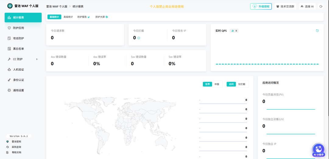Click the 今日独立访客(UV) label
This screenshot has width=329, height=159.
pyautogui.click(x=273, y=119)
